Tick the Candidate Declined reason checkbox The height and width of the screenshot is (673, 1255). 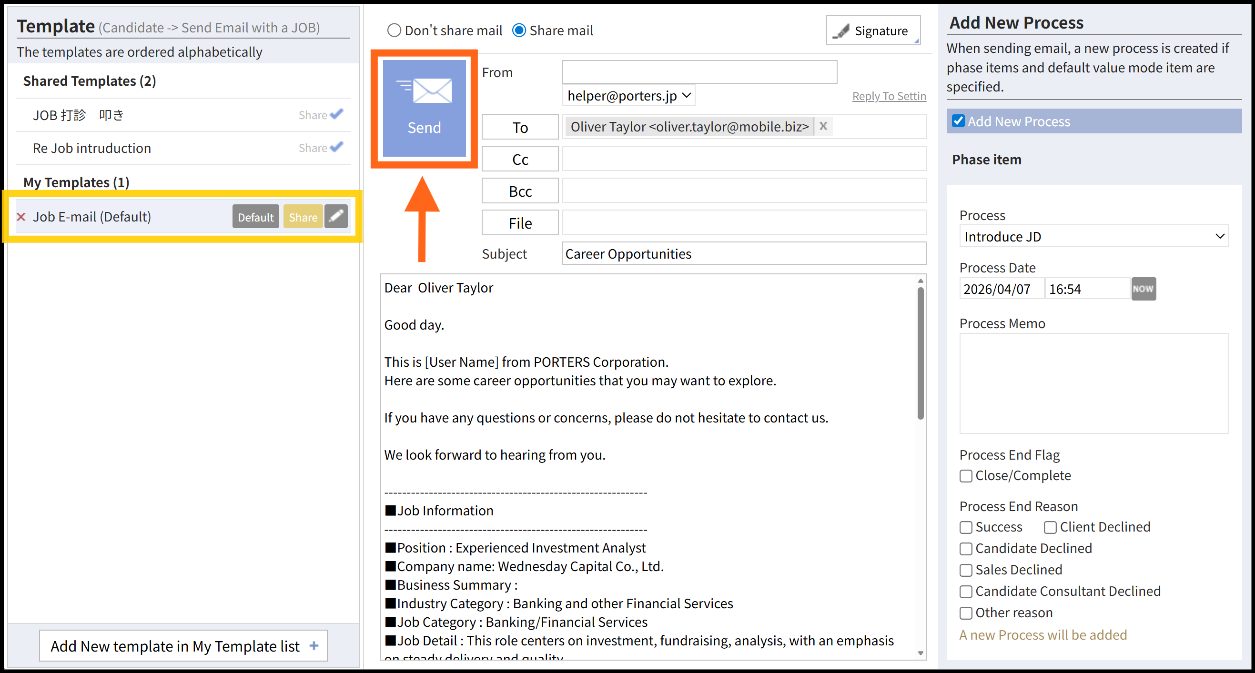coord(966,549)
